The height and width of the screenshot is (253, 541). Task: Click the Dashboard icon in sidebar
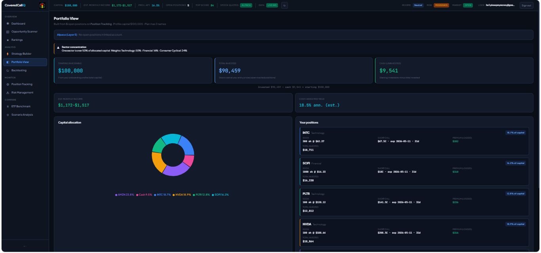click(8, 24)
